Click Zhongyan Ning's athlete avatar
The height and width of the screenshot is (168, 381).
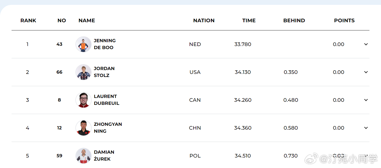tap(83, 128)
